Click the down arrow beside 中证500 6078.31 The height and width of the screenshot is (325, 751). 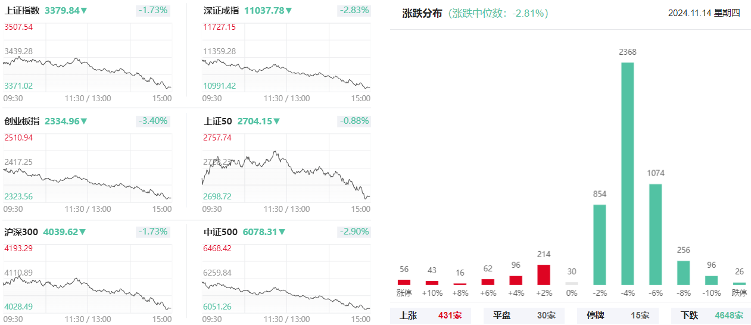point(281,232)
